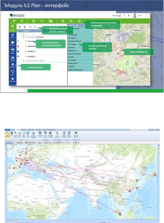Open the Auto Generate dropdown button

[57, 134]
